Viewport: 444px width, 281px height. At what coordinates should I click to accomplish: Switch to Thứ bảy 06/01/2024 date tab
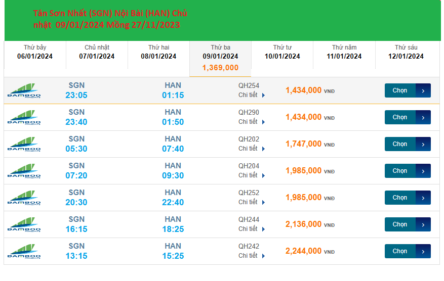point(35,52)
